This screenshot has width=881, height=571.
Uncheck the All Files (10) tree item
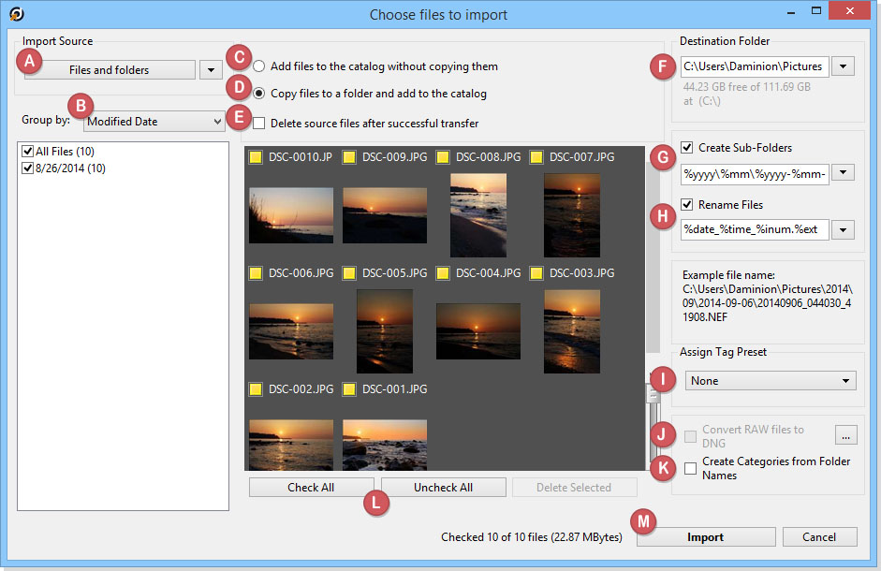[x=27, y=152]
